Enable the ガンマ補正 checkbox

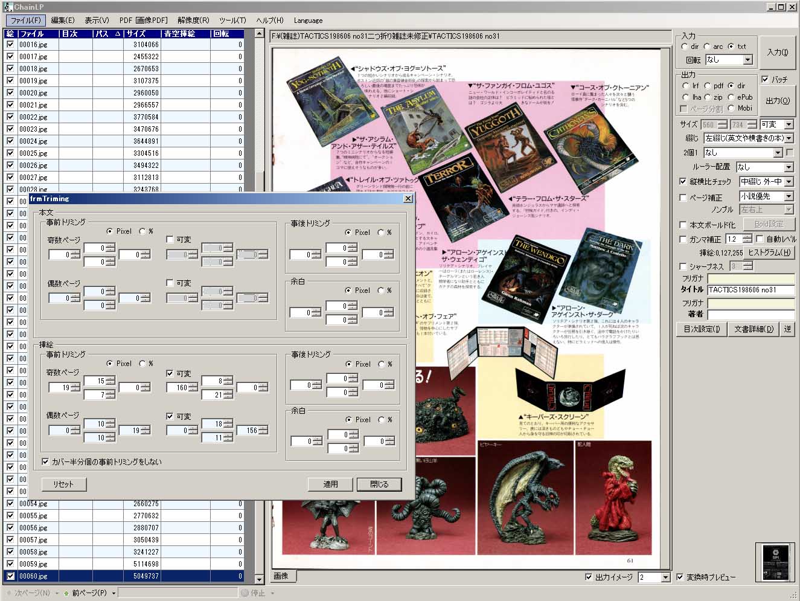tap(683, 239)
